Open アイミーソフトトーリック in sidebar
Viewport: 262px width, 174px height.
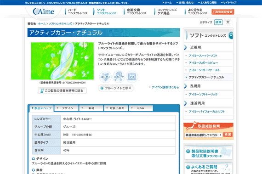coord(203,95)
